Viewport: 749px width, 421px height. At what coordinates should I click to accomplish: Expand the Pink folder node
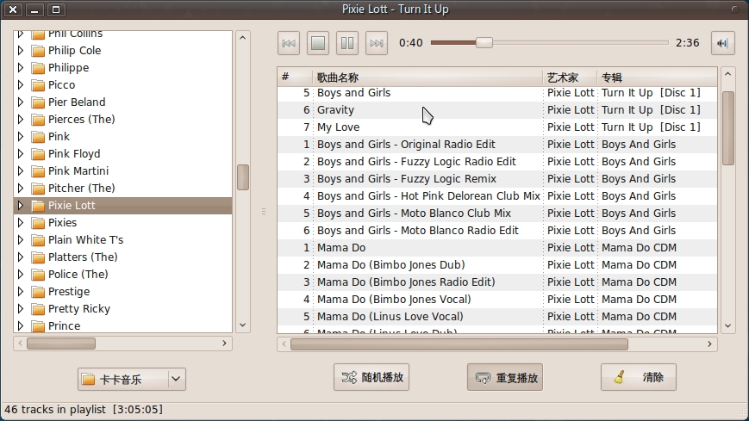[x=21, y=136]
